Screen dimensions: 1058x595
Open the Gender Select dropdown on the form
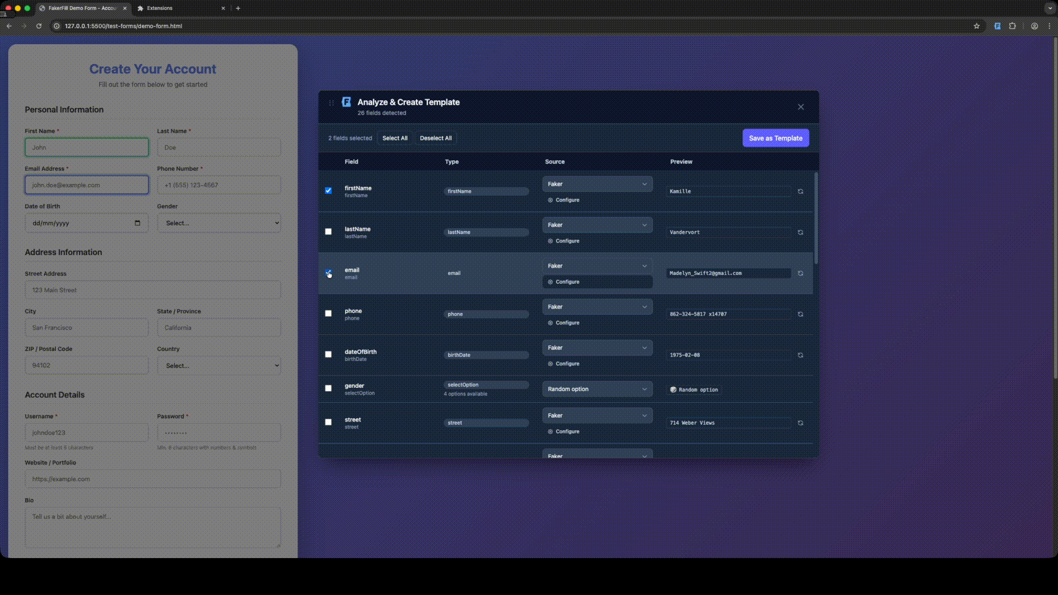tap(219, 223)
